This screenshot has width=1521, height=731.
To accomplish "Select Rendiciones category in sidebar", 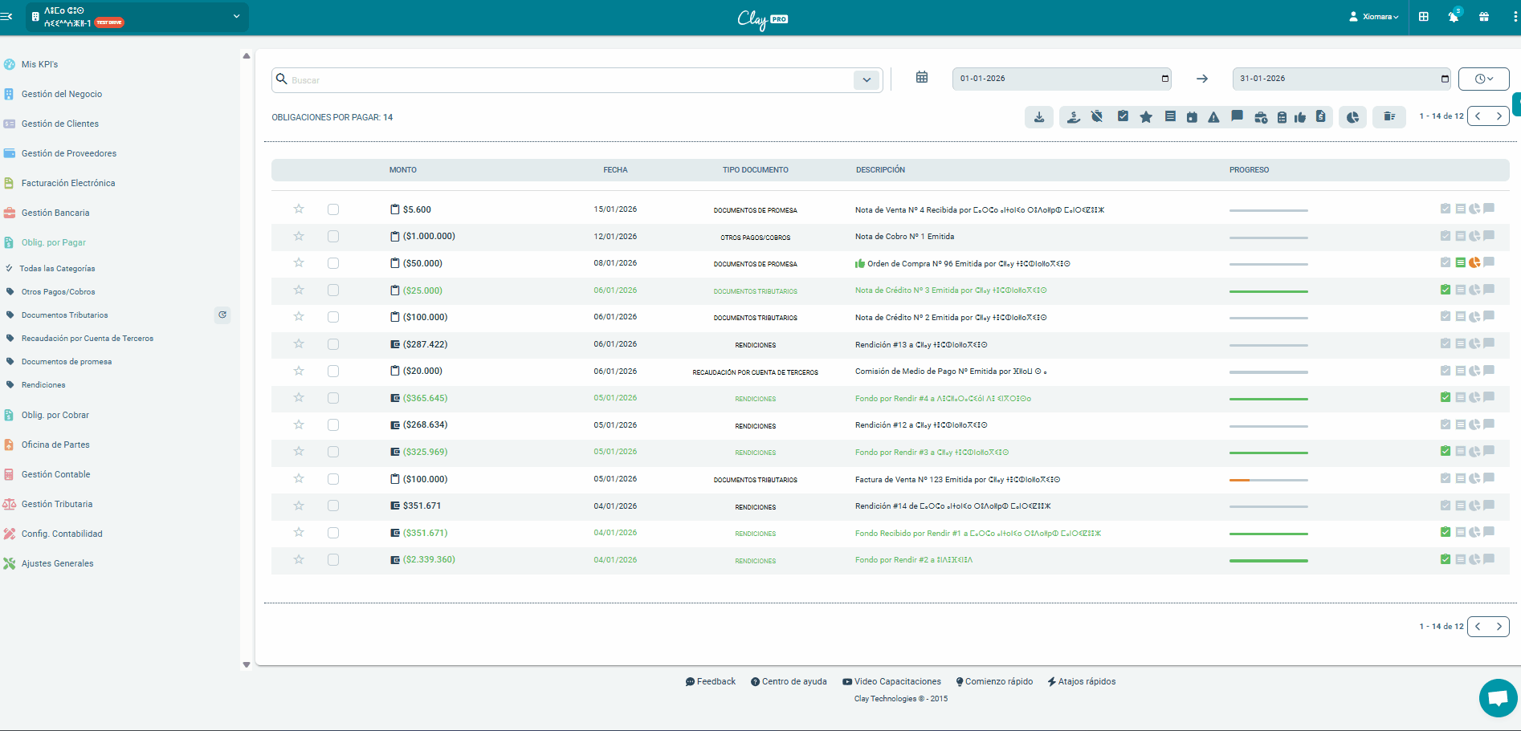I will pyautogui.click(x=43, y=385).
